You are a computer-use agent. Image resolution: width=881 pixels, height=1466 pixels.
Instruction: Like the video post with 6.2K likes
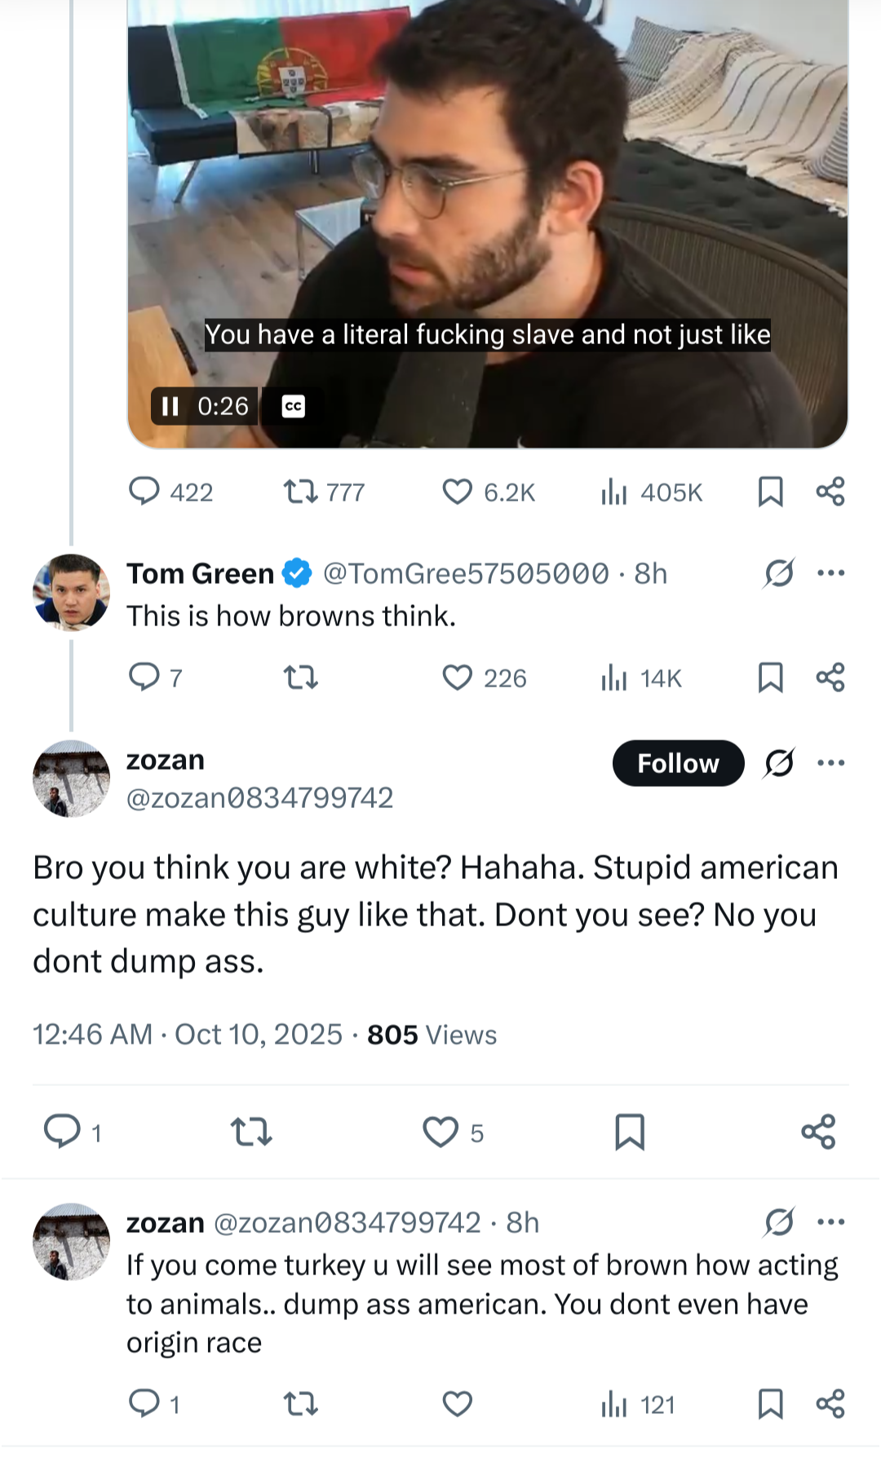488,492
